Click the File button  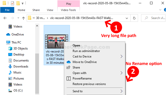click(7, 10)
